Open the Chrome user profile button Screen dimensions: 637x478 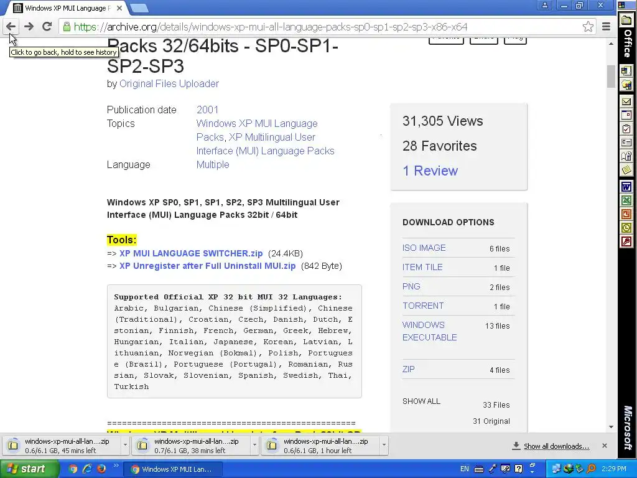545,5
